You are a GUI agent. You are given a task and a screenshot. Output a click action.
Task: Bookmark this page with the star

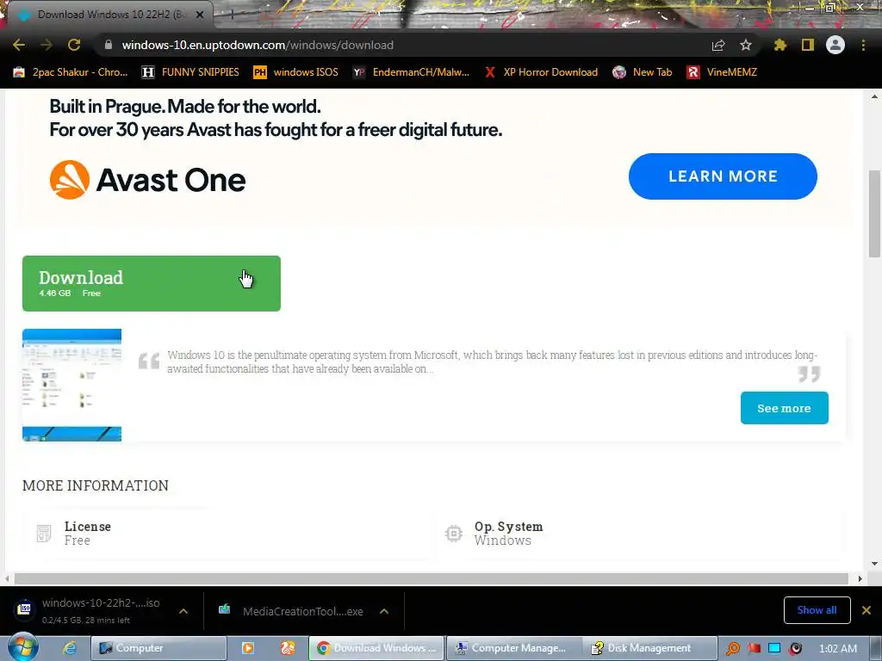(746, 45)
